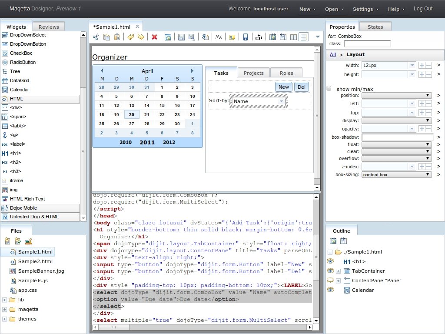445x334 pixels.
Task: Select the stacked horizontal split view icon
Action: click(x=304, y=37)
